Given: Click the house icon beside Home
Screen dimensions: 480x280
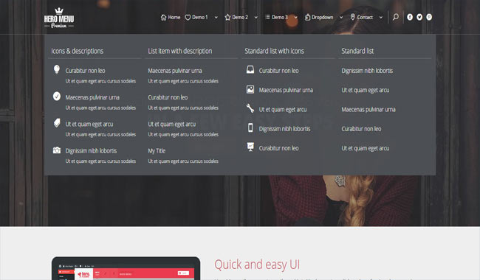Looking at the screenshot, I should [x=163, y=18].
